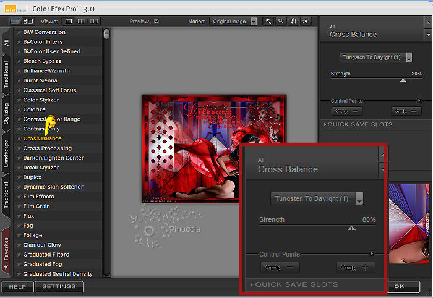This screenshot has height=298, width=433.
Task: Open the Favorites tab
Action: click(6, 249)
